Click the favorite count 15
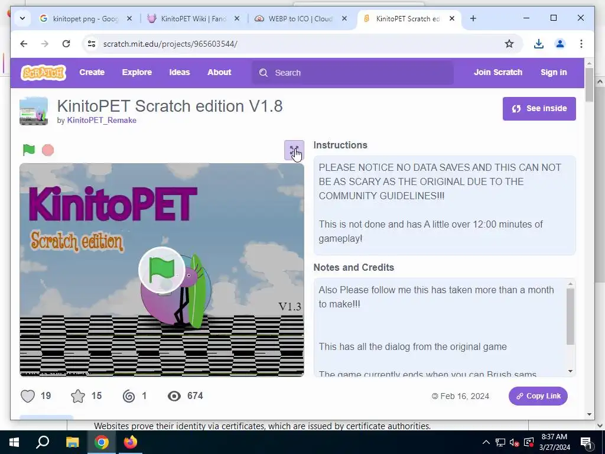The height and width of the screenshot is (454, 605). [x=96, y=395]
